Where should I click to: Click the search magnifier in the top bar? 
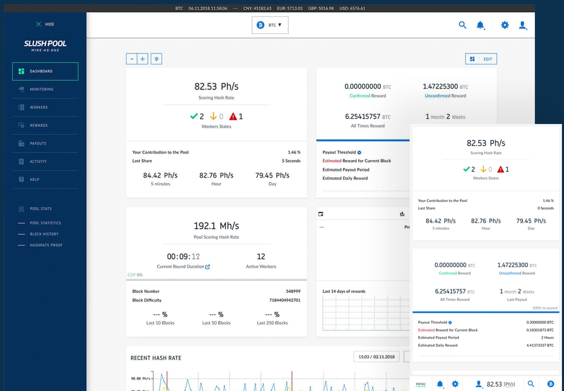(462, 25)
